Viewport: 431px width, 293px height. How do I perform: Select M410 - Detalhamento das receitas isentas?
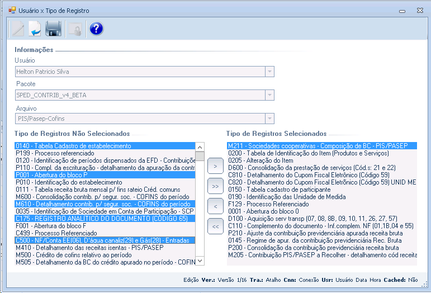coord(105,248)
